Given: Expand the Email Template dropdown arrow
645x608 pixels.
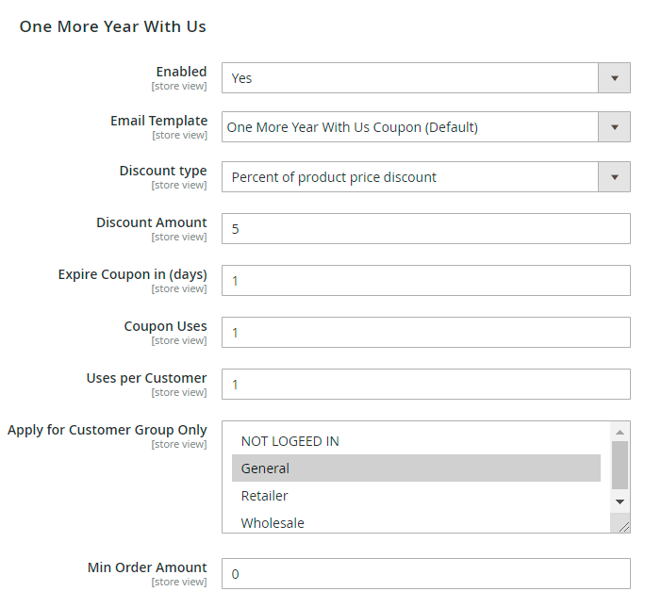Looking at the screenshot, I should [614, 127].
